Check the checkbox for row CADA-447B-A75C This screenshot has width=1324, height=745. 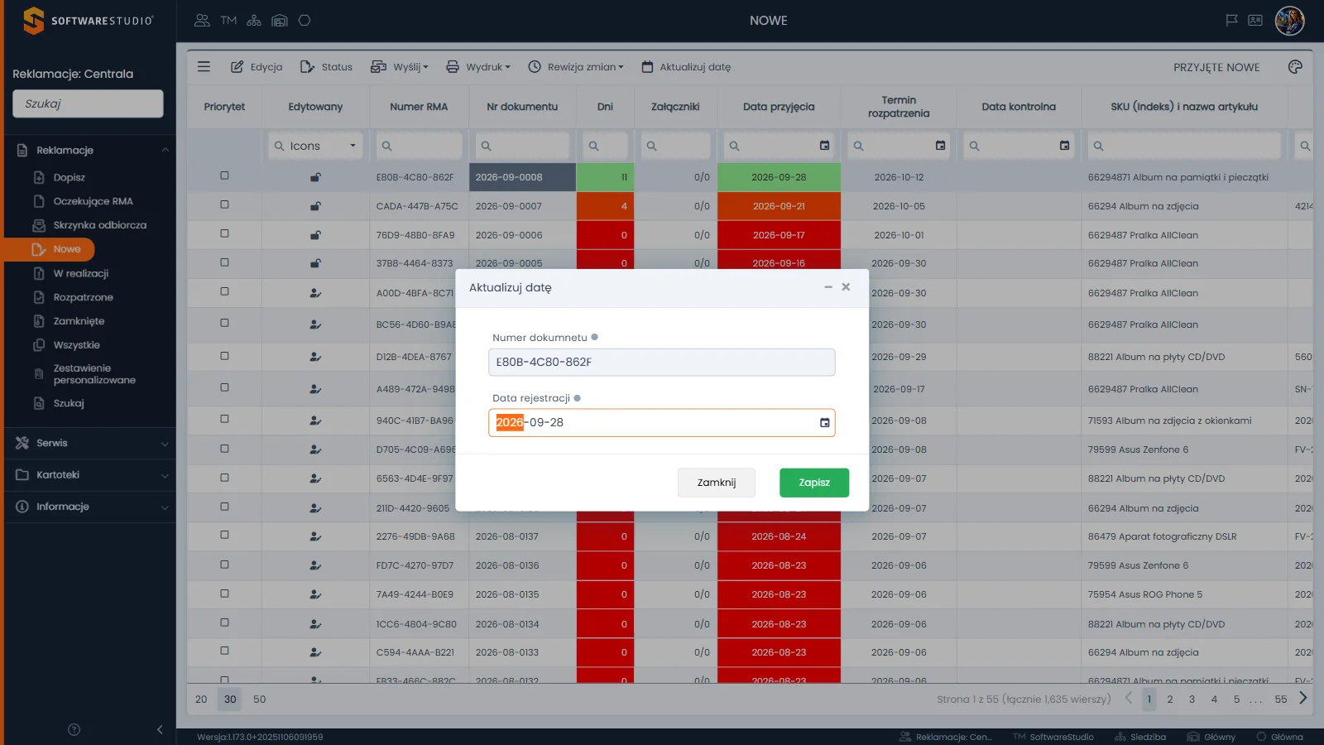coord(224,205)
